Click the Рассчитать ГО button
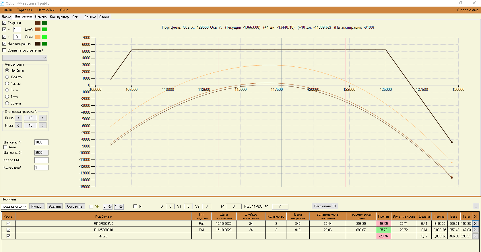Image resolution: width=481 pixels, height=252 pixels. (325, 206)
